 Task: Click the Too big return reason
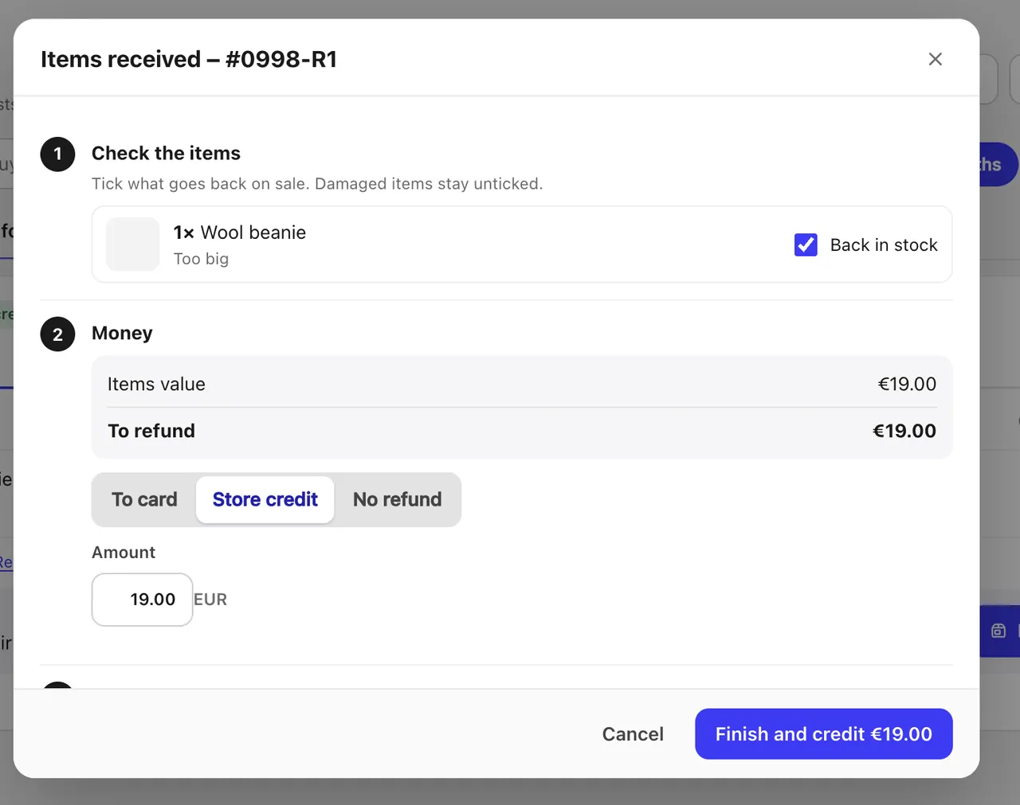pos(201,259)
